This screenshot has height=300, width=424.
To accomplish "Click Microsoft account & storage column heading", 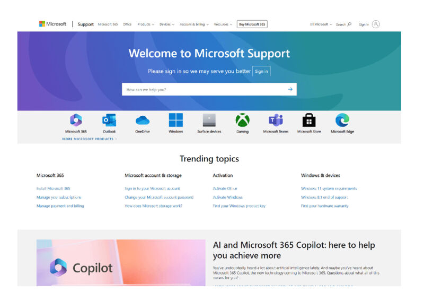I will pos(153,175).
